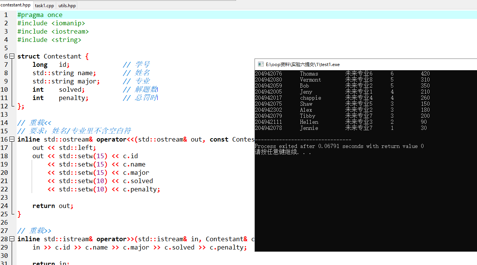This screenshot has height=265, width=477.
Task: Collapse the Contestant struct fold marker
Action: coord(12,56)
